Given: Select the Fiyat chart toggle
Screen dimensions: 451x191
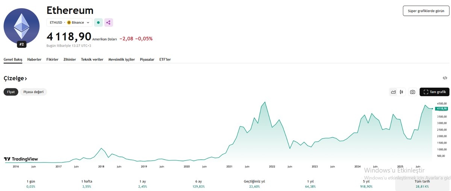Looking at the screenshot, I should [x=11, y=92].
